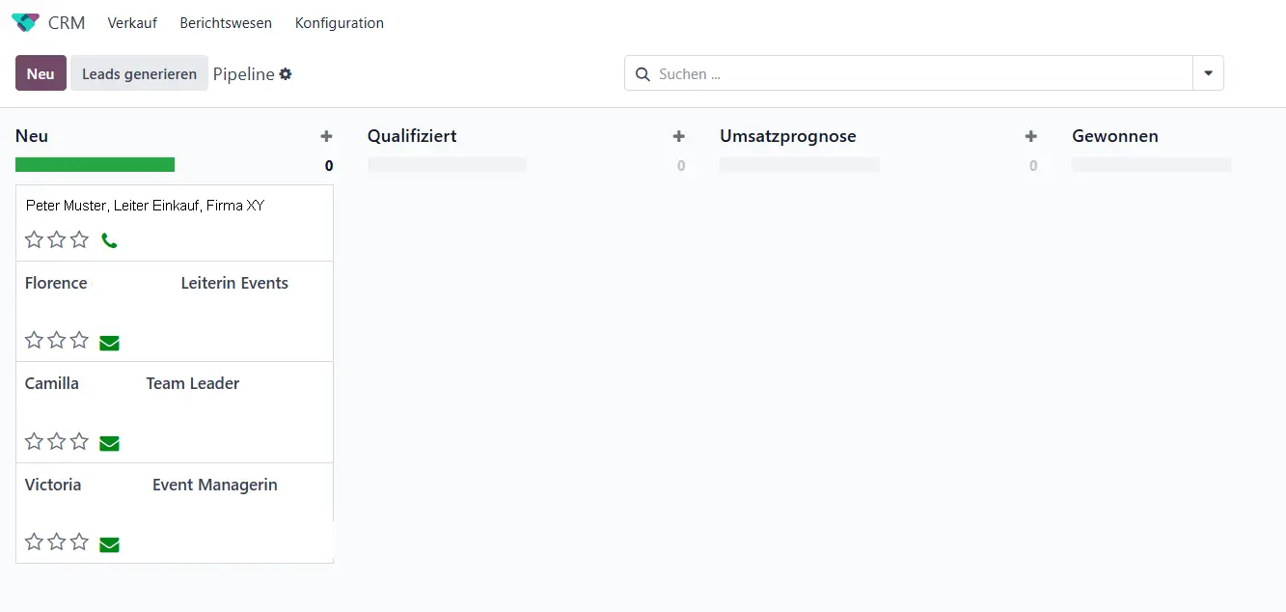Add a quick lead in Umsatzprognose column
The width and height of the screenshot is (1286, 612).
coord(1031,136)
